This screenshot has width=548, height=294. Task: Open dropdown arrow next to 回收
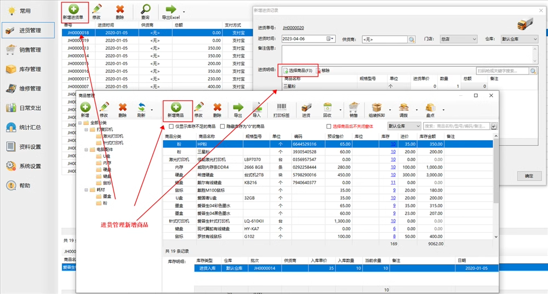(x=340, y=110)
